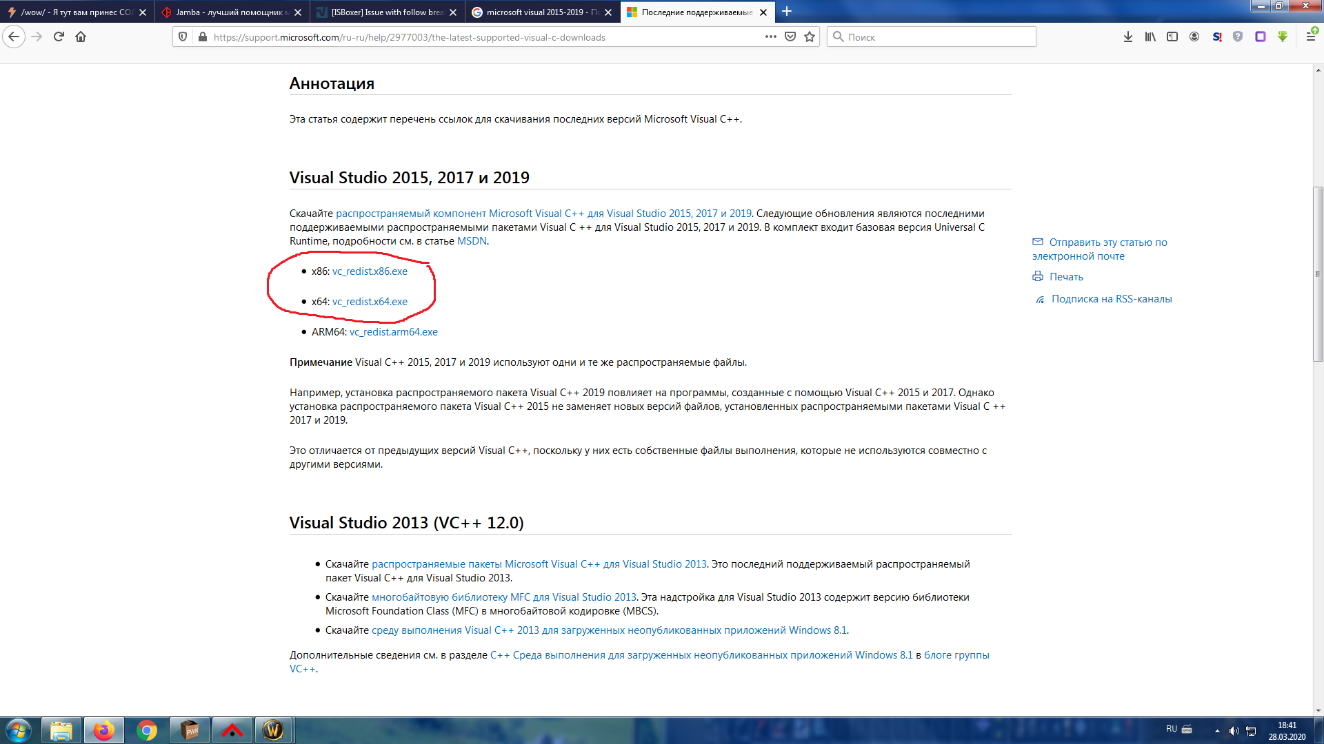Open the volume control in tray
Viewport: 1324px width, 744px height.
pos(1234,731)
